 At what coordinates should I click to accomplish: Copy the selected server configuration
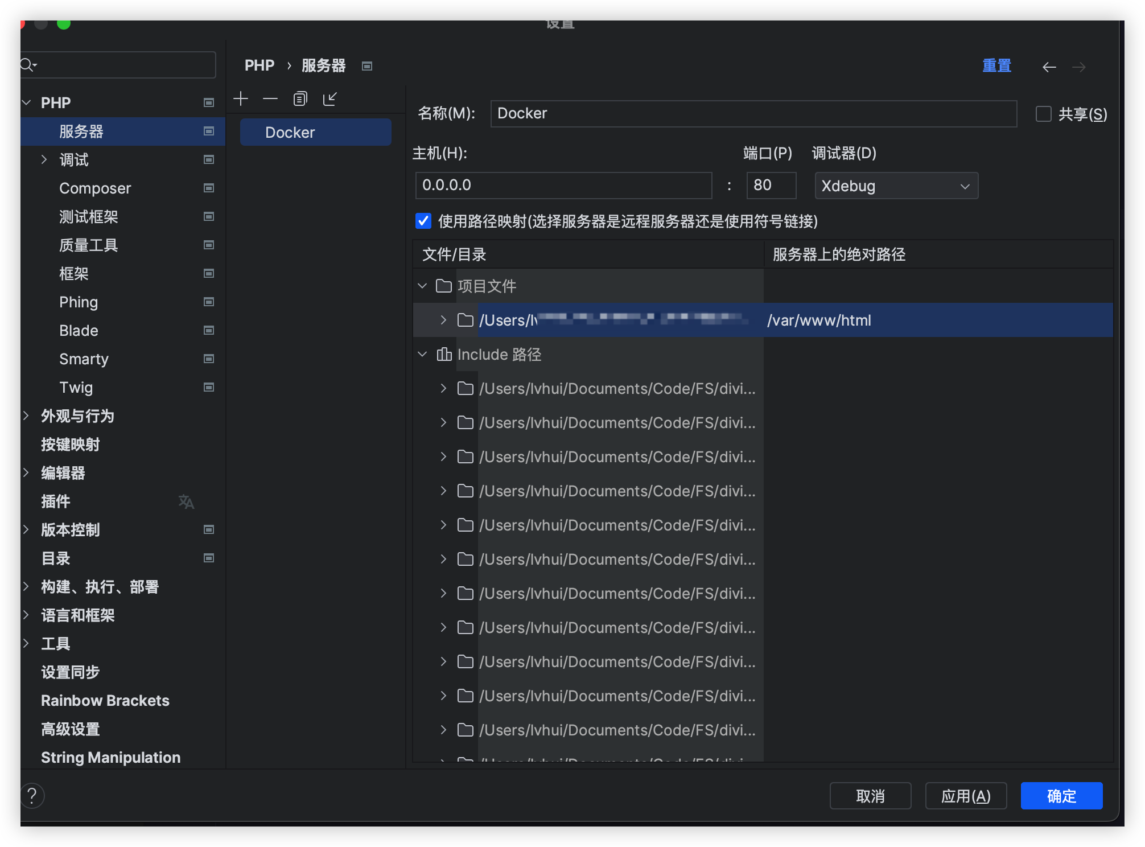pos(300,99)
